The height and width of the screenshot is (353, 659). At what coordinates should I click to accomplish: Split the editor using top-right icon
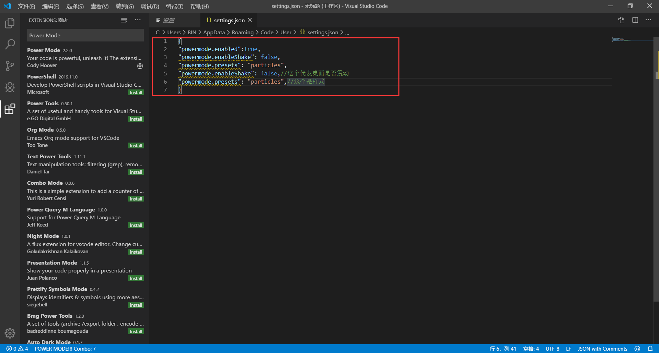click(x=635, y=20)
